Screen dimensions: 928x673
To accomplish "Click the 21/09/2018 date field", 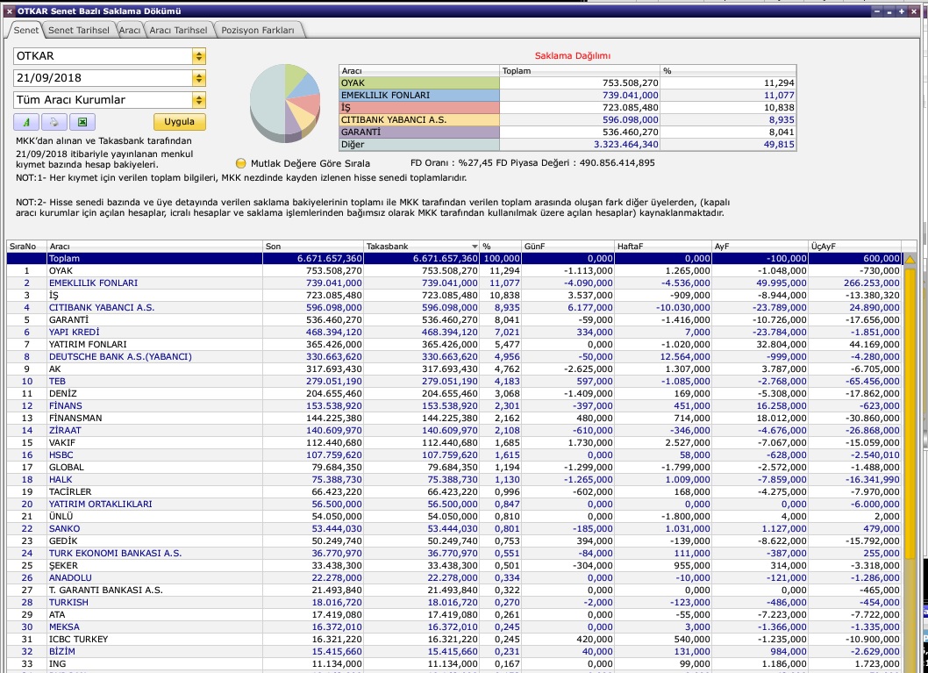I will (103, 78).
